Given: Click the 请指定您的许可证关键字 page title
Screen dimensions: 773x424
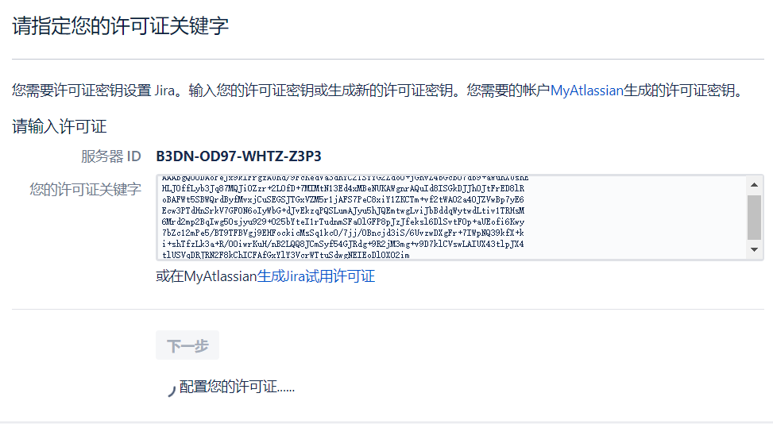Looking at the screenshot, I should point(120,26).
